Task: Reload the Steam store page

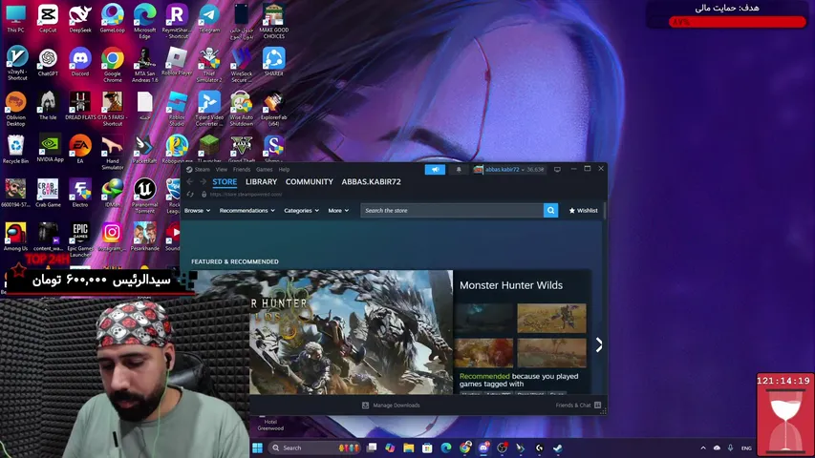Action: coord(190,195)
